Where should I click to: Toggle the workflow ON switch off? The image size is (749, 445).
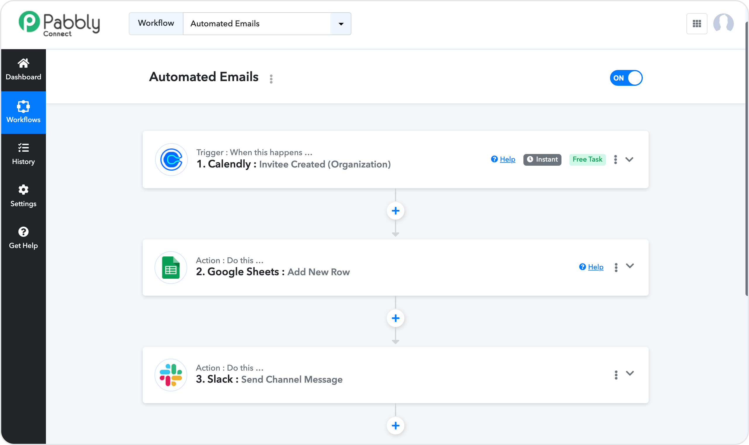626,78
